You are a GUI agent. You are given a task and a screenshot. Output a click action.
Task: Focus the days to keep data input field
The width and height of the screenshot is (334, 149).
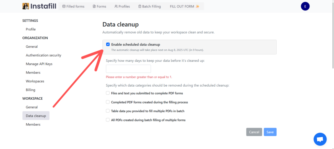(129, 69)
